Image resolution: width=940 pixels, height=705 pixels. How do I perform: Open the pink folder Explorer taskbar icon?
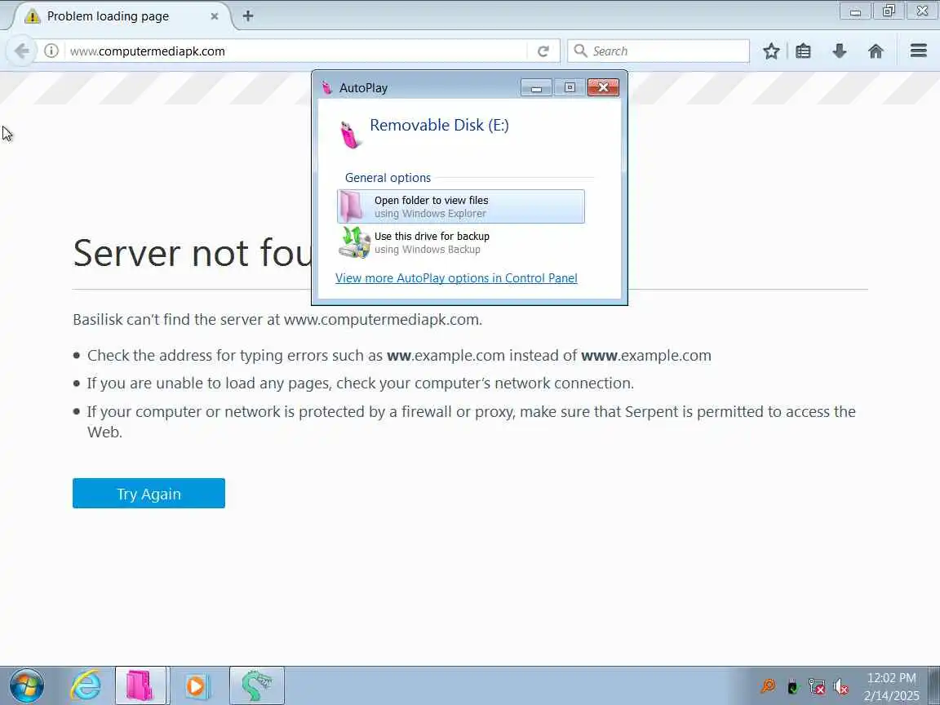(141, 685)
